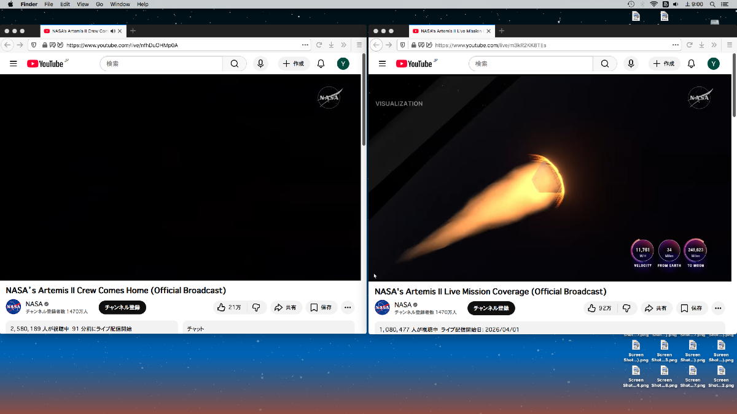
Task: Click site lock icon in right address bar
Action: click(414, 45)
